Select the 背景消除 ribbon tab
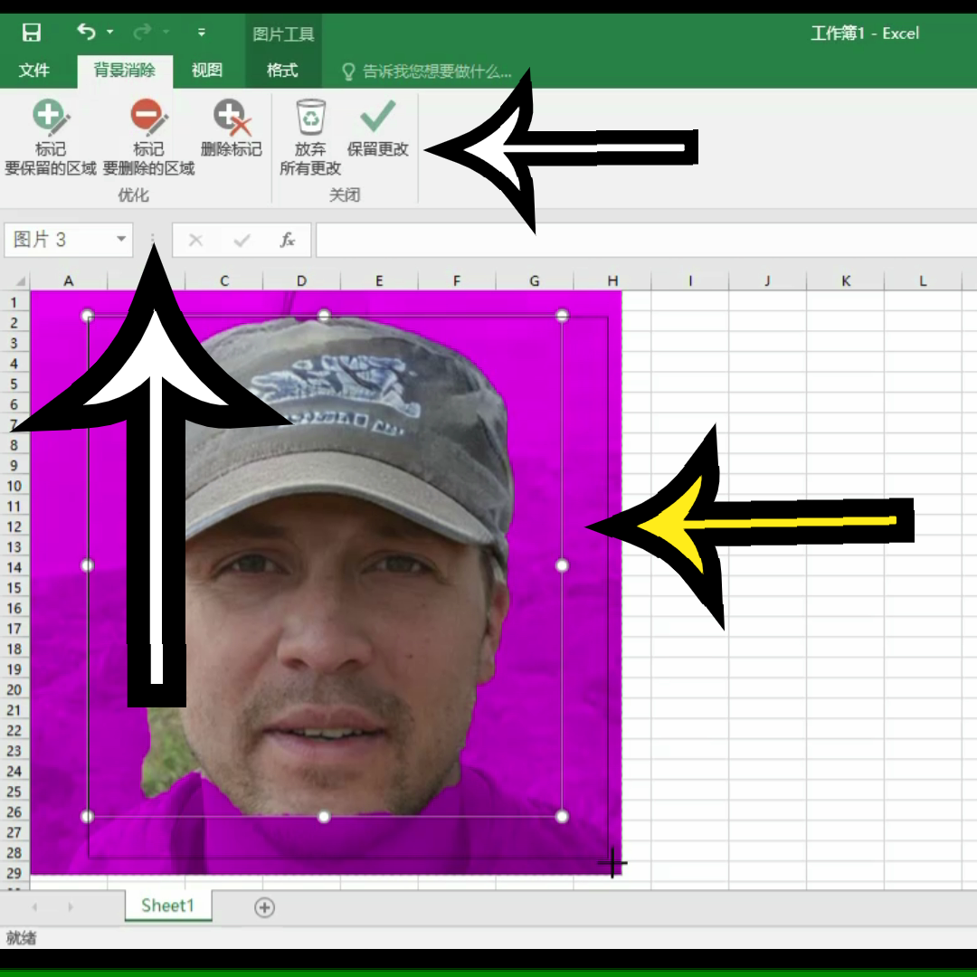The height and width of the screenshot is (977, 977). 125,70
